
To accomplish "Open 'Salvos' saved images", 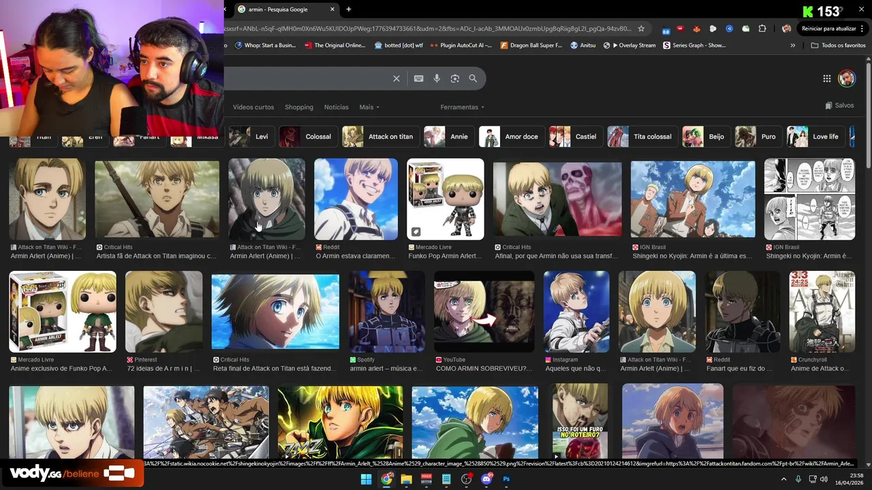I will point(839,105).
